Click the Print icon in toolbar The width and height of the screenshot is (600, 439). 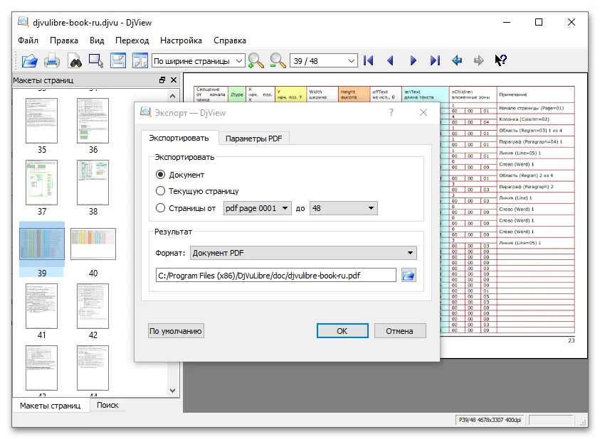click(x=52, y=60)
